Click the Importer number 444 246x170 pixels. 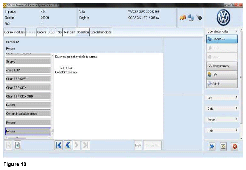43,12
